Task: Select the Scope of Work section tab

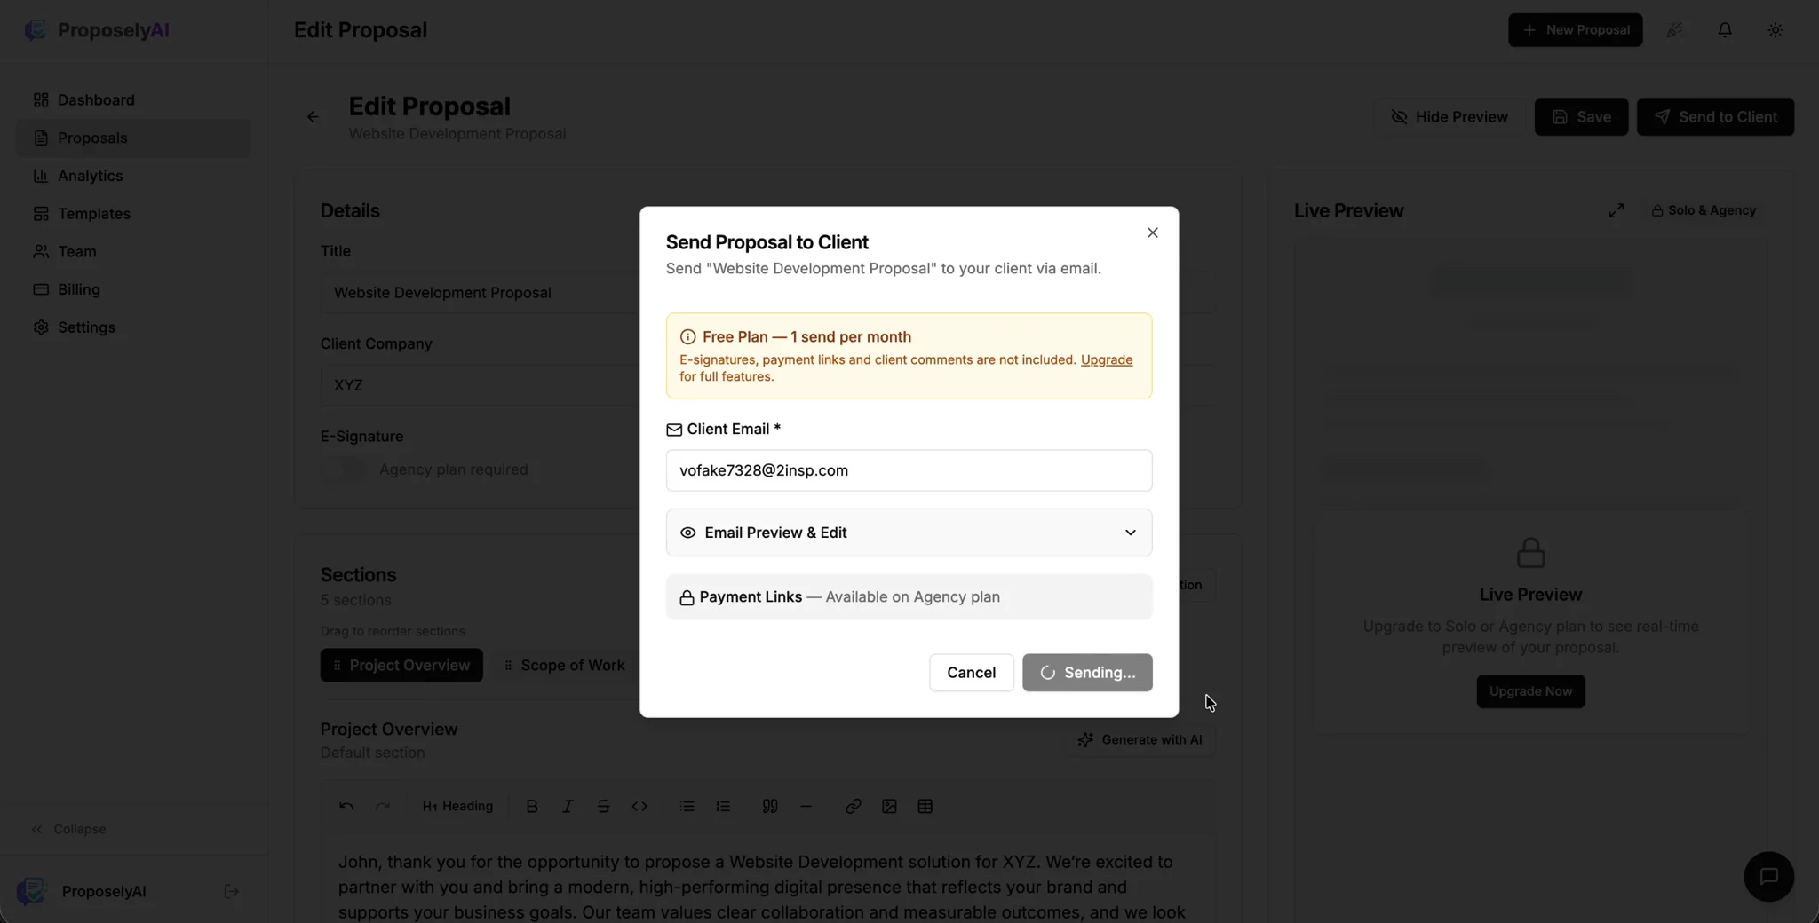Action: point(564,666)
